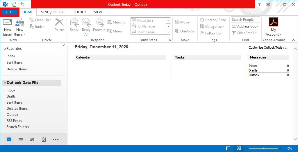Switch to Tasks navigation icon
298x152 pixels.
click(44, 140)
